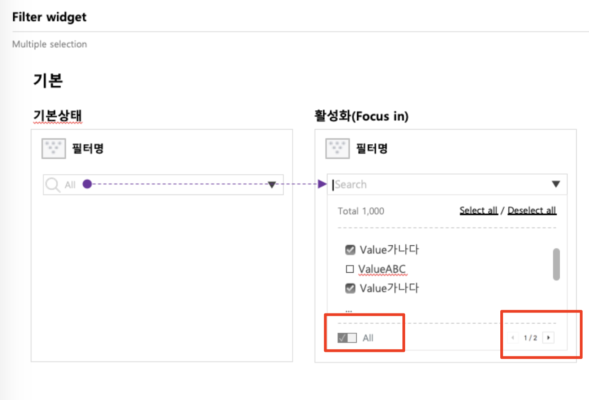This screenshot has width=589, height=400.
Task: Open the dropdown arrow of the All filter
Action: pyautogui.click(x=272, y=185)
